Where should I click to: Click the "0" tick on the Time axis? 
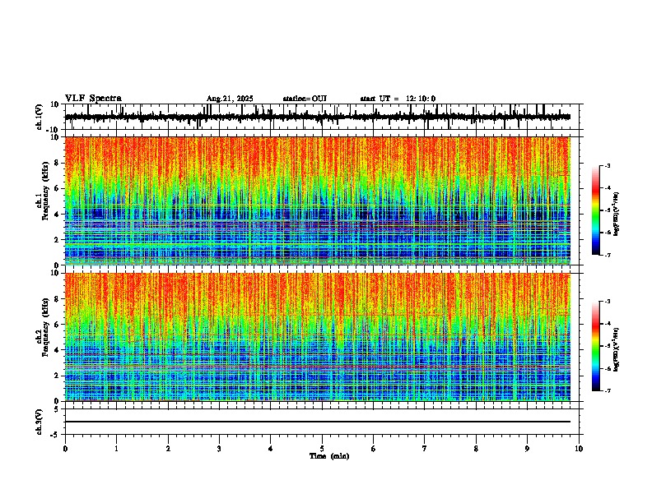(x=65, y=449)
